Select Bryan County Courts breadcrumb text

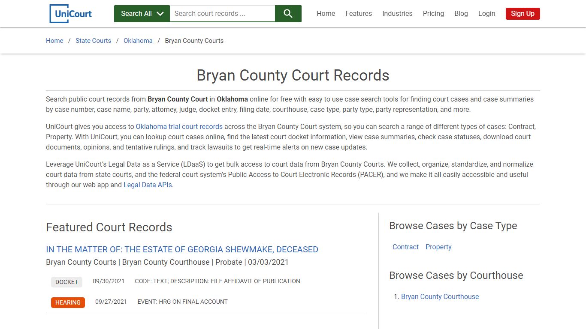pos(194,41)
